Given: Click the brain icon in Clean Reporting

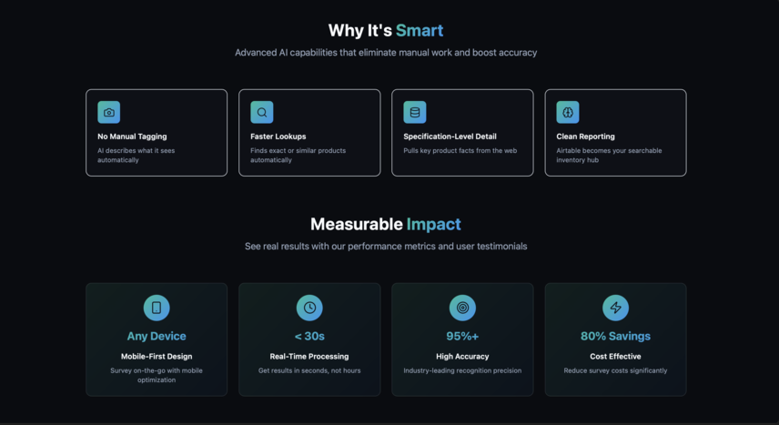Looking at the screenshot, I should pos(568,112).
